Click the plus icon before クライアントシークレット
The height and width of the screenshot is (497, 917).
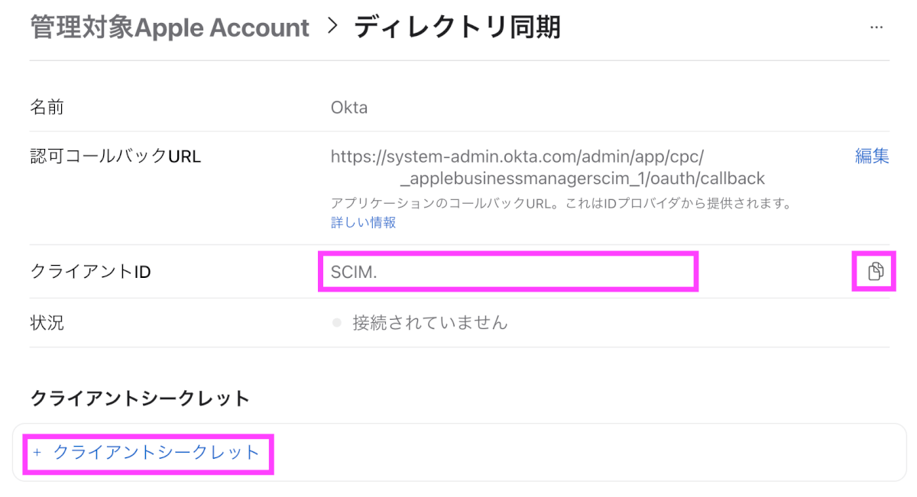[x=37, y=453]
